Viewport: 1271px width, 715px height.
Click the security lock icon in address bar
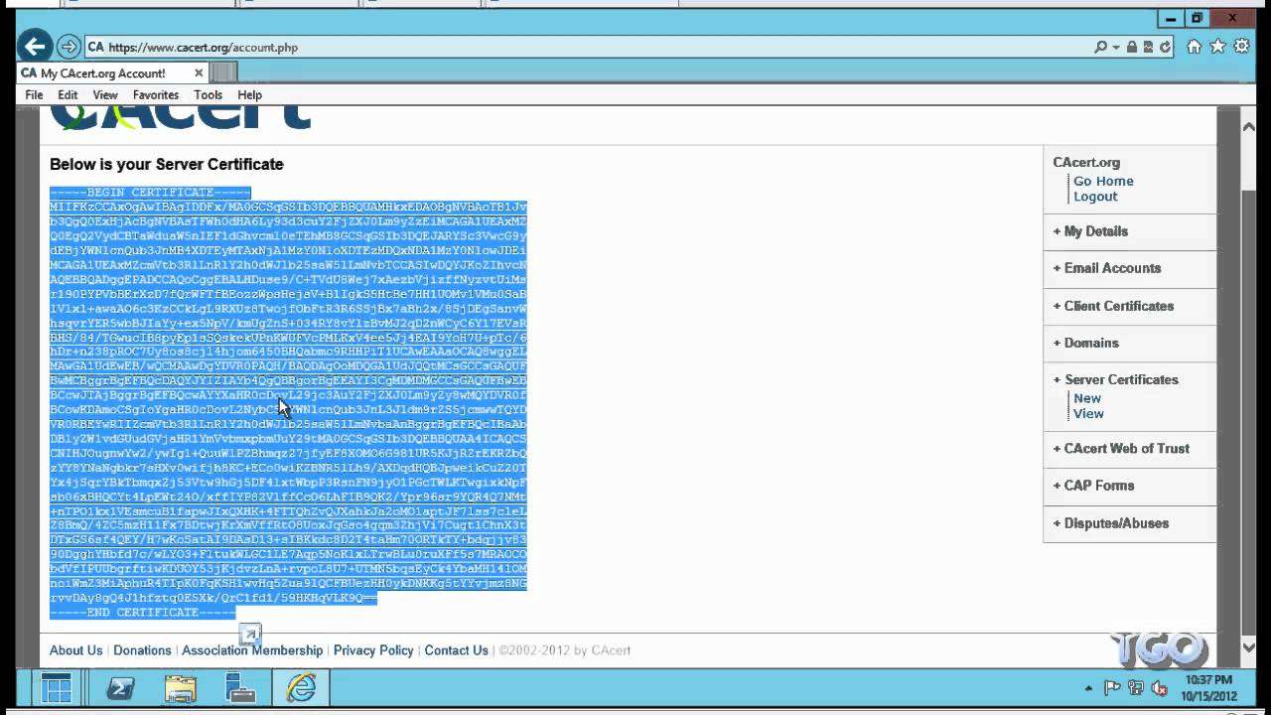tap(1132, 47)
